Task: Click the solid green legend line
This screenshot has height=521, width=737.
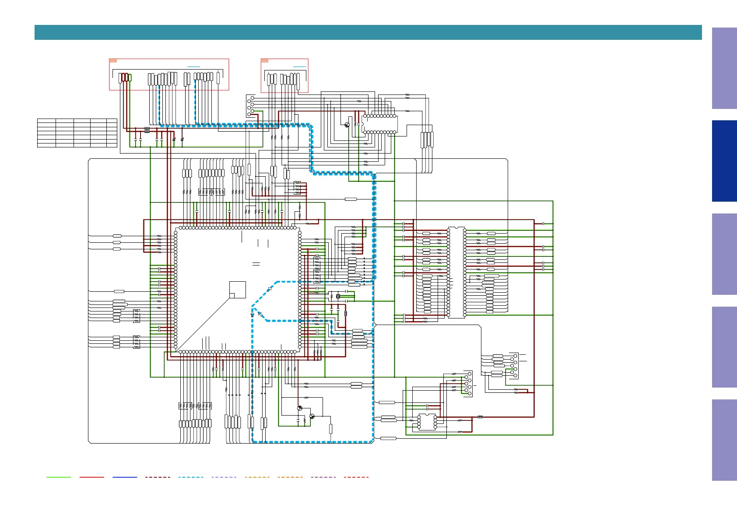Action: tap(59, 477)
